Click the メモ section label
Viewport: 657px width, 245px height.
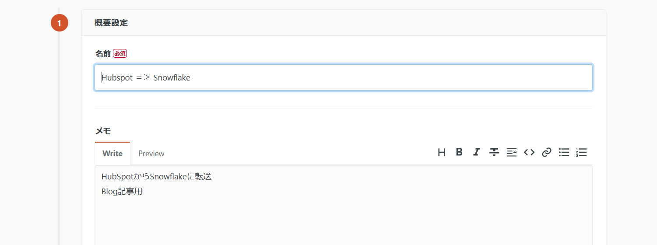click(x=103, y=130)
